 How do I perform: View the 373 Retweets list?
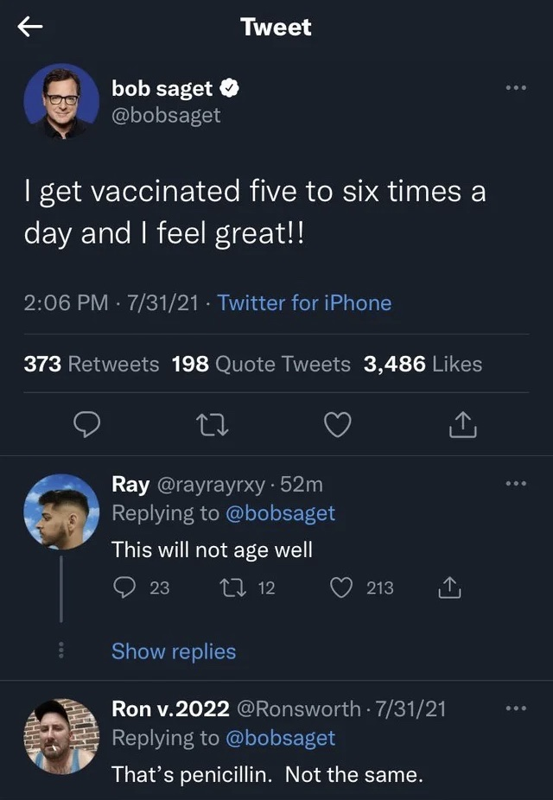tap(92, 364)
